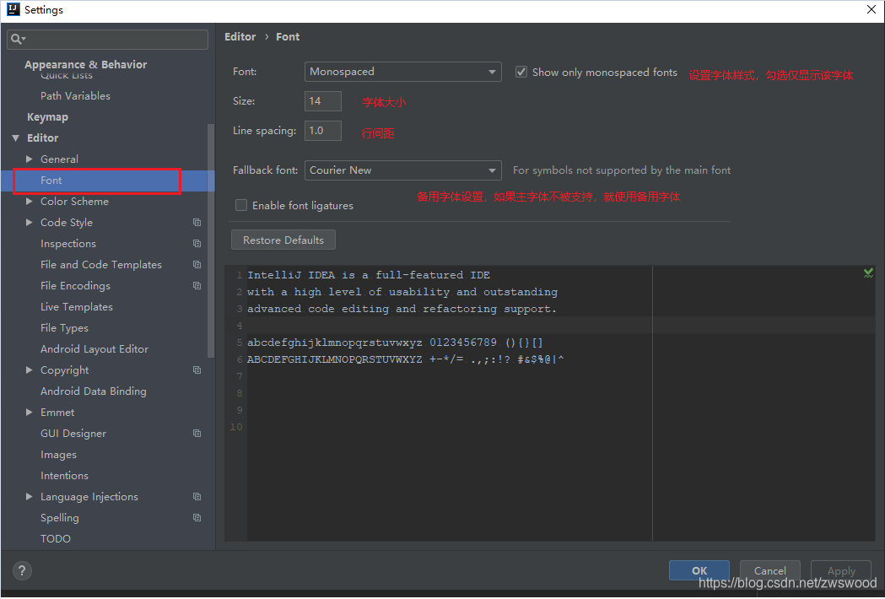The width and height of the screenshot is (885, 599).
Task: Open GUI Designer settings
Action: pos(73,434)
